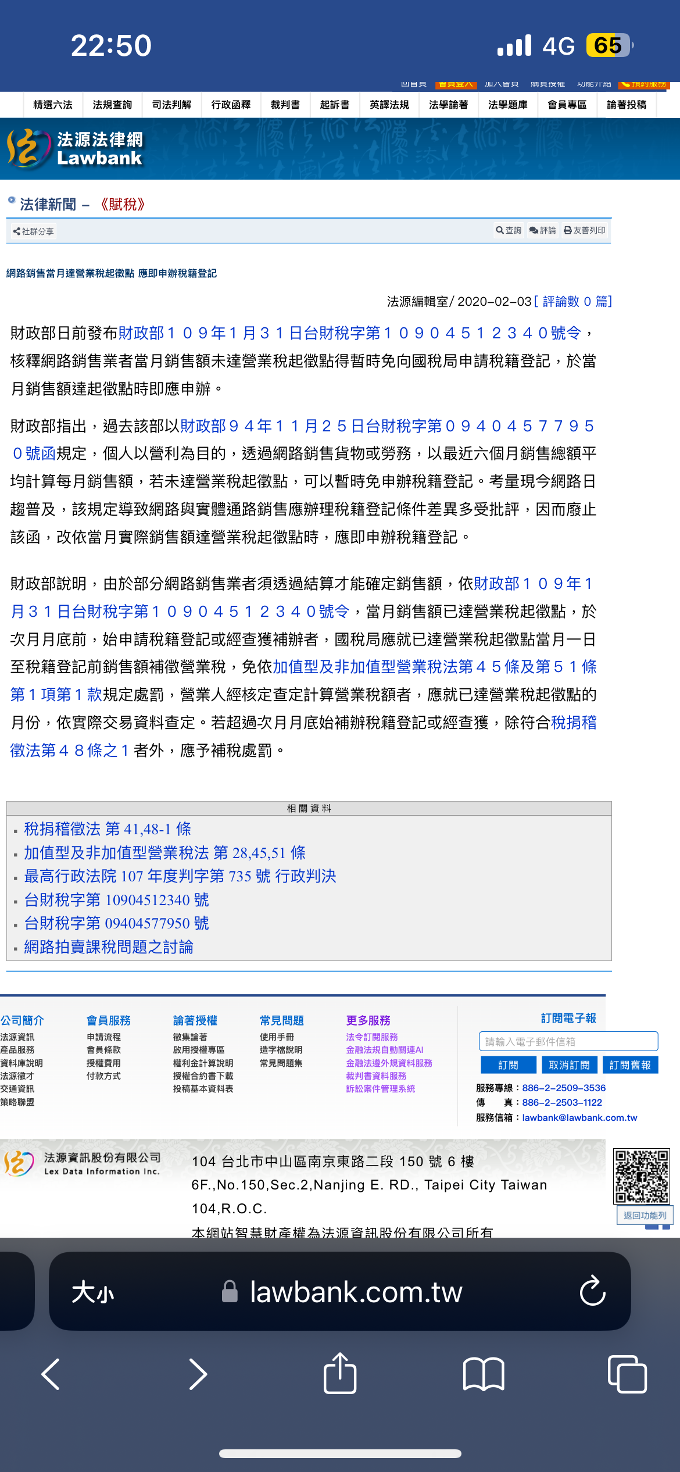
Task: Open 台財稅字第 09404577950 號 related link
Action: coord(116,923)
